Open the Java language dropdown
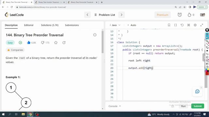 115,25
